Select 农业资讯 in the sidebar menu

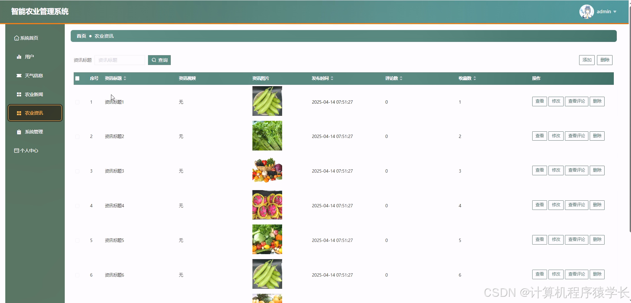click(x=35, y=113)
